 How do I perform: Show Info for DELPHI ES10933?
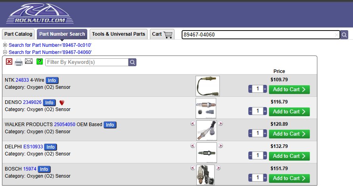50,147
